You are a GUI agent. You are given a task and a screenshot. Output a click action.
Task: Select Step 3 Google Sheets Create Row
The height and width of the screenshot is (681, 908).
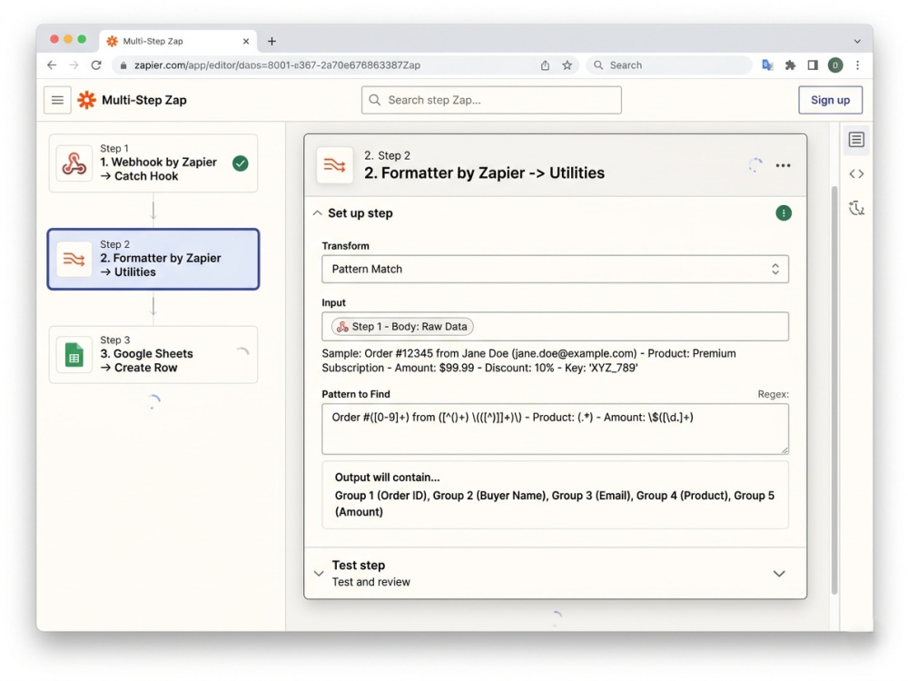coord(153,355)
